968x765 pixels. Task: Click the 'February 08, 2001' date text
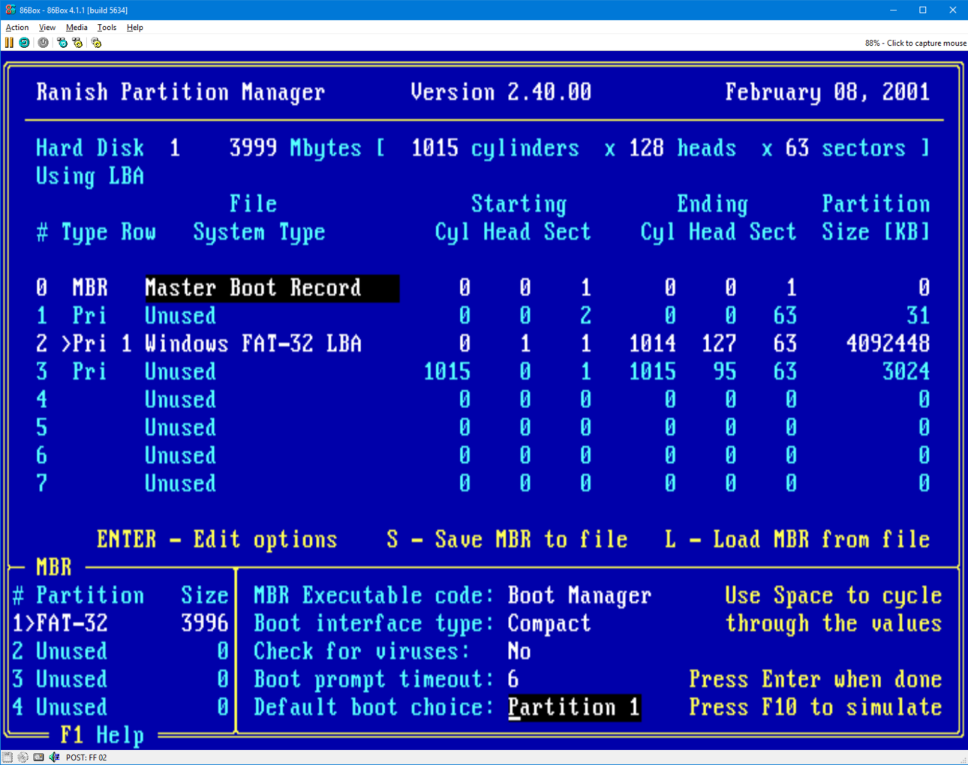[x=828, y=92]
